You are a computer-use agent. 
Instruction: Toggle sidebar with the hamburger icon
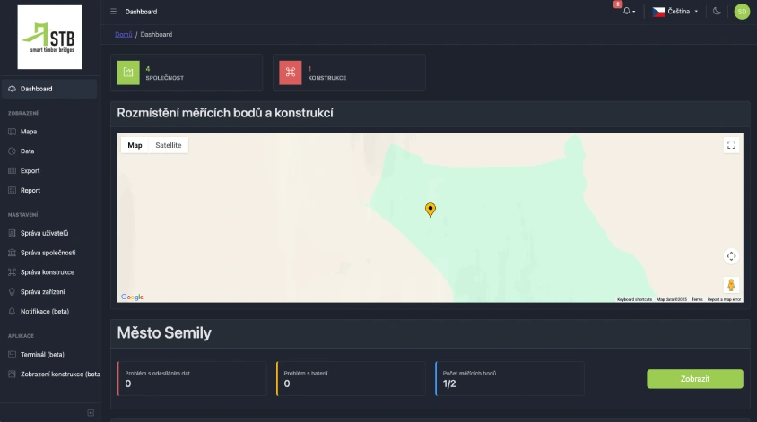click(x=113, y=12)
